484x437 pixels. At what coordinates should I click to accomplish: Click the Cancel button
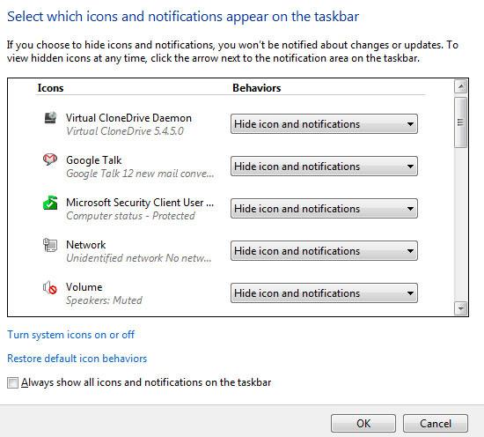[x=436, y=424]
